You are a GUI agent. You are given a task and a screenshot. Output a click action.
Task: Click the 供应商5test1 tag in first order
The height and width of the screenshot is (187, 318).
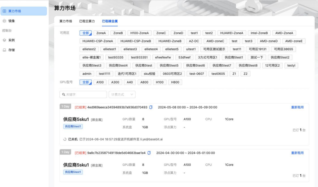tap(73, 127)
